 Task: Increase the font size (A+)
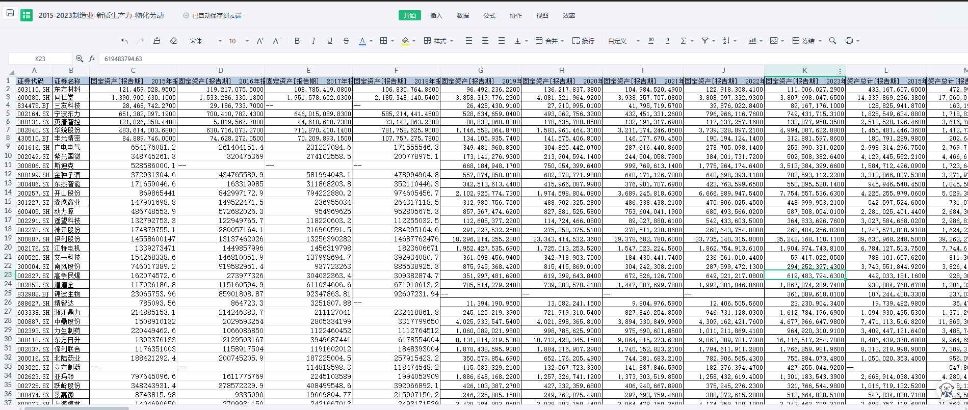coord(260,41)
